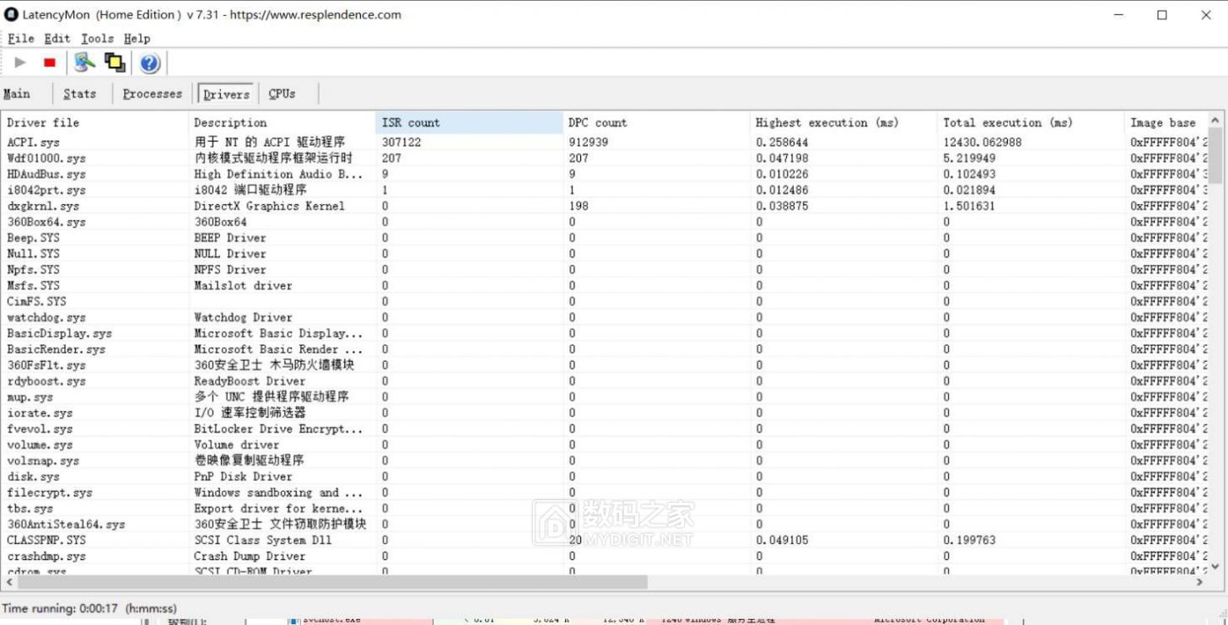1228x625 pixels.
Task: Select the BasicRender.sys driver row
Action: (x=605, y=349)
